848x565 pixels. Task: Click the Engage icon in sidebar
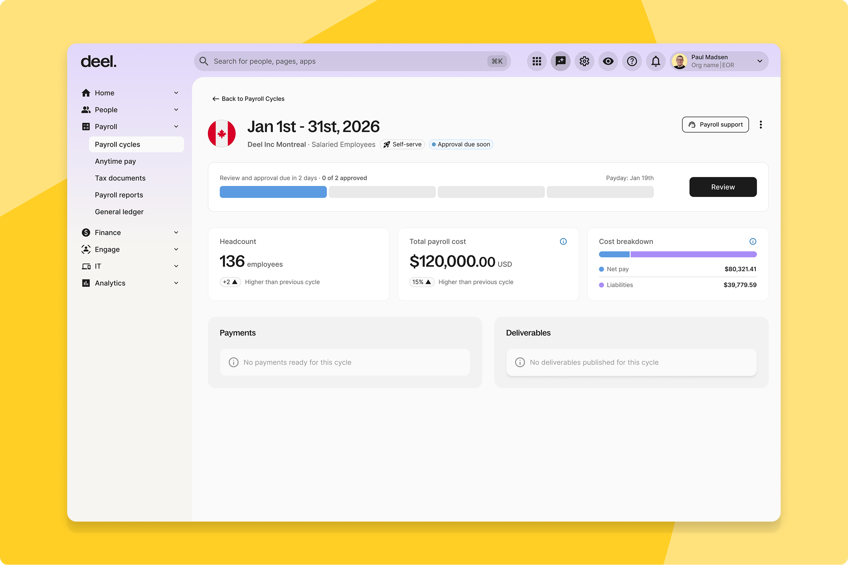(86, 249)
